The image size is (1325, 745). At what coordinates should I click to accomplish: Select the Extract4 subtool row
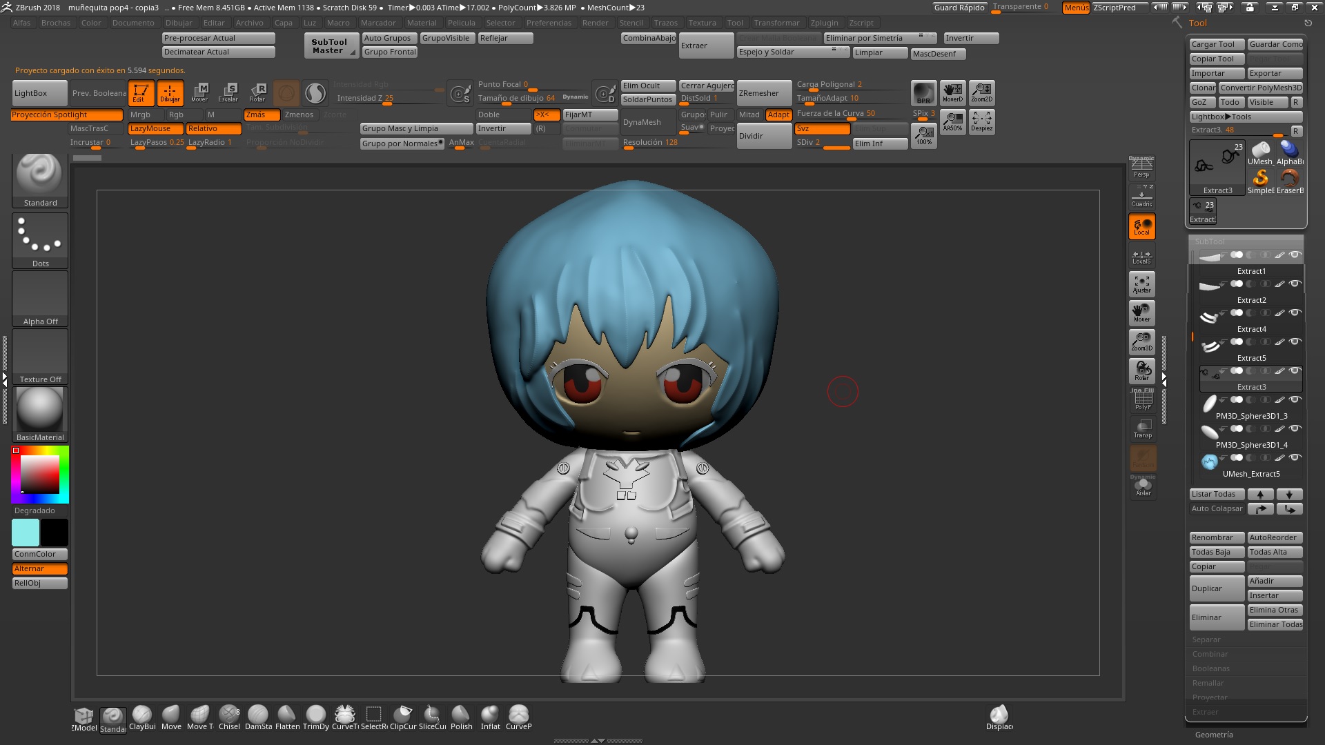tap(1250, 321)
